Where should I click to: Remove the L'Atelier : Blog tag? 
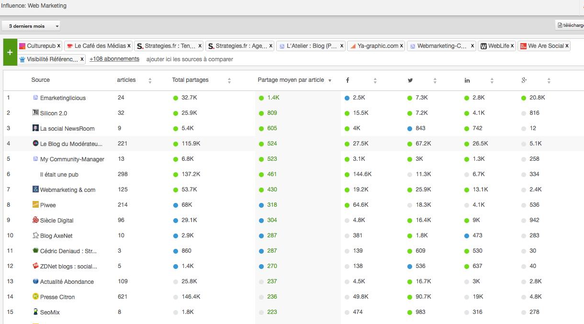pyautogui.click(x=342, y=46)
